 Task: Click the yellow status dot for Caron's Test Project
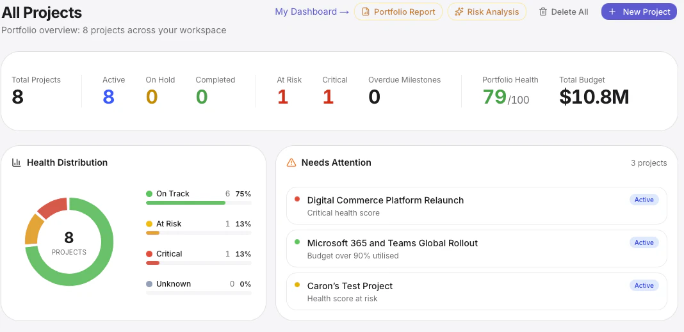(298, 285)
